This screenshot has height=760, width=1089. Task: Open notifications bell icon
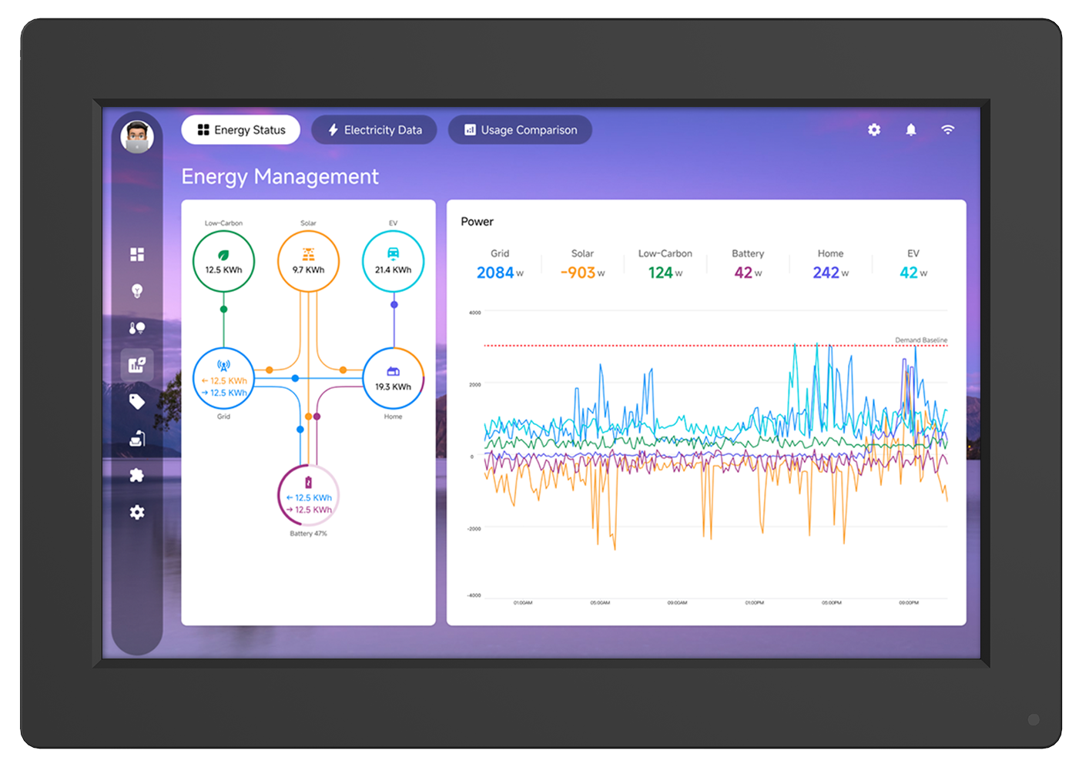click(911, 130)
